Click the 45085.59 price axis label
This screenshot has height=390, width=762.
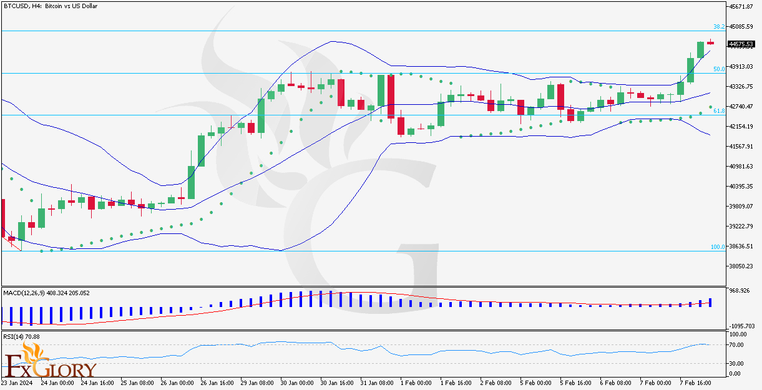click(x=741, y=27)
